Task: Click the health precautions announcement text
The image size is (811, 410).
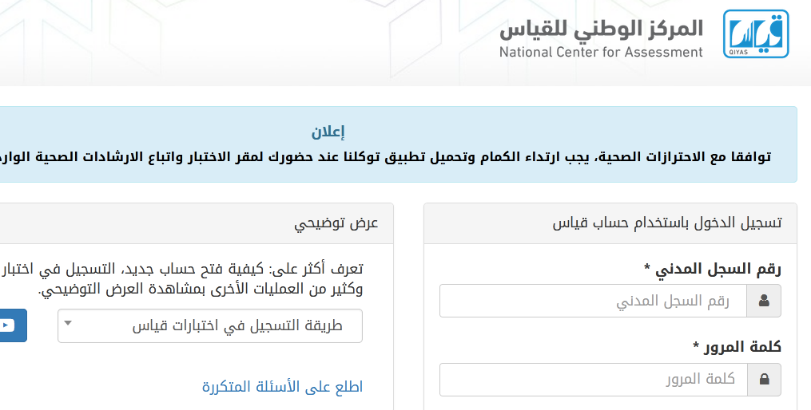Action: click(x=385, y=156)
